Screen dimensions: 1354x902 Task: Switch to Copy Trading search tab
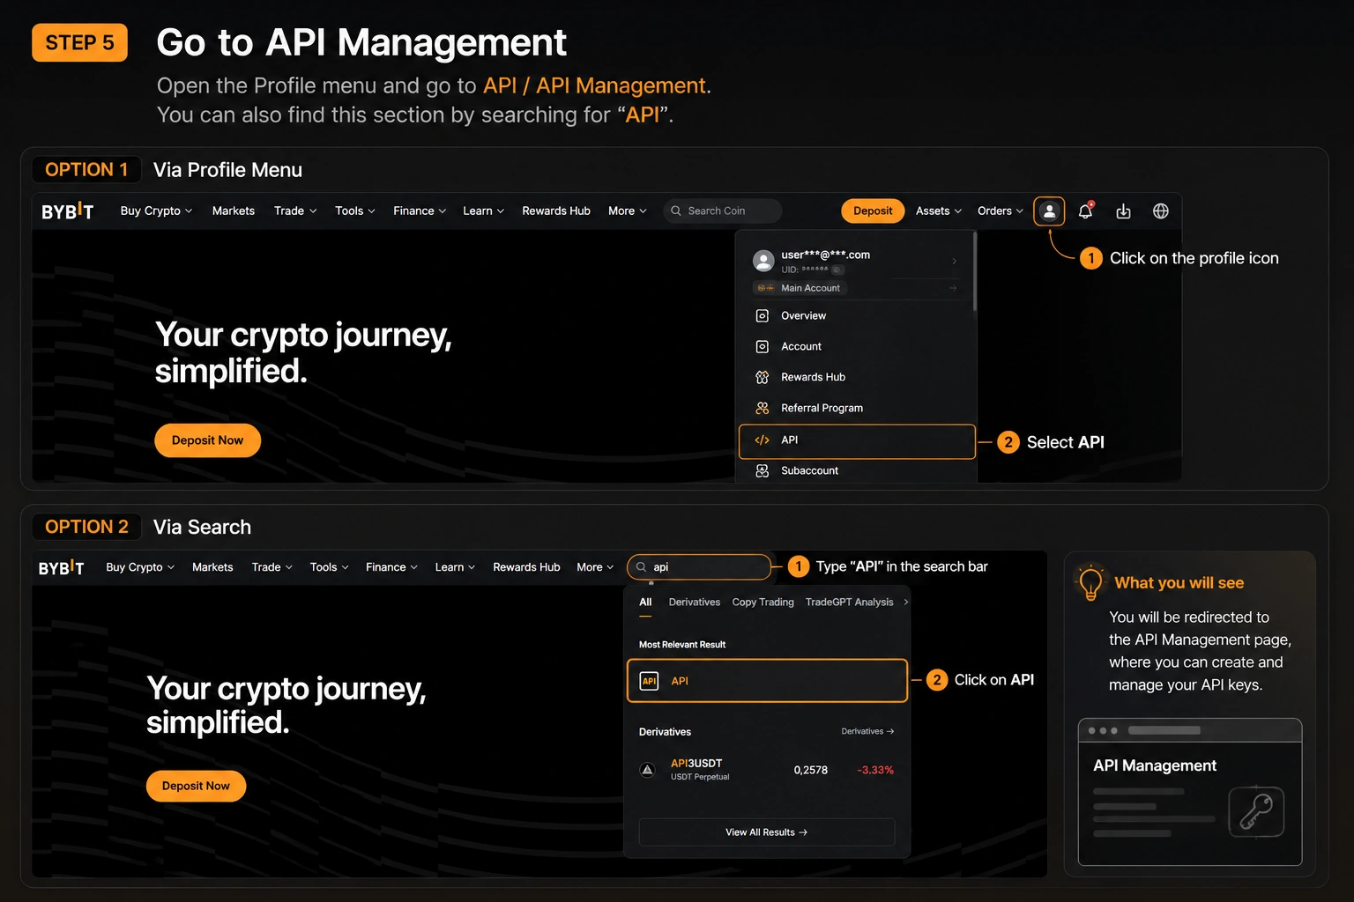[763, 603]
